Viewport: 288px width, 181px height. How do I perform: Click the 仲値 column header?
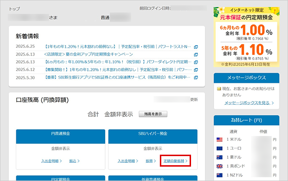(263, 132)
